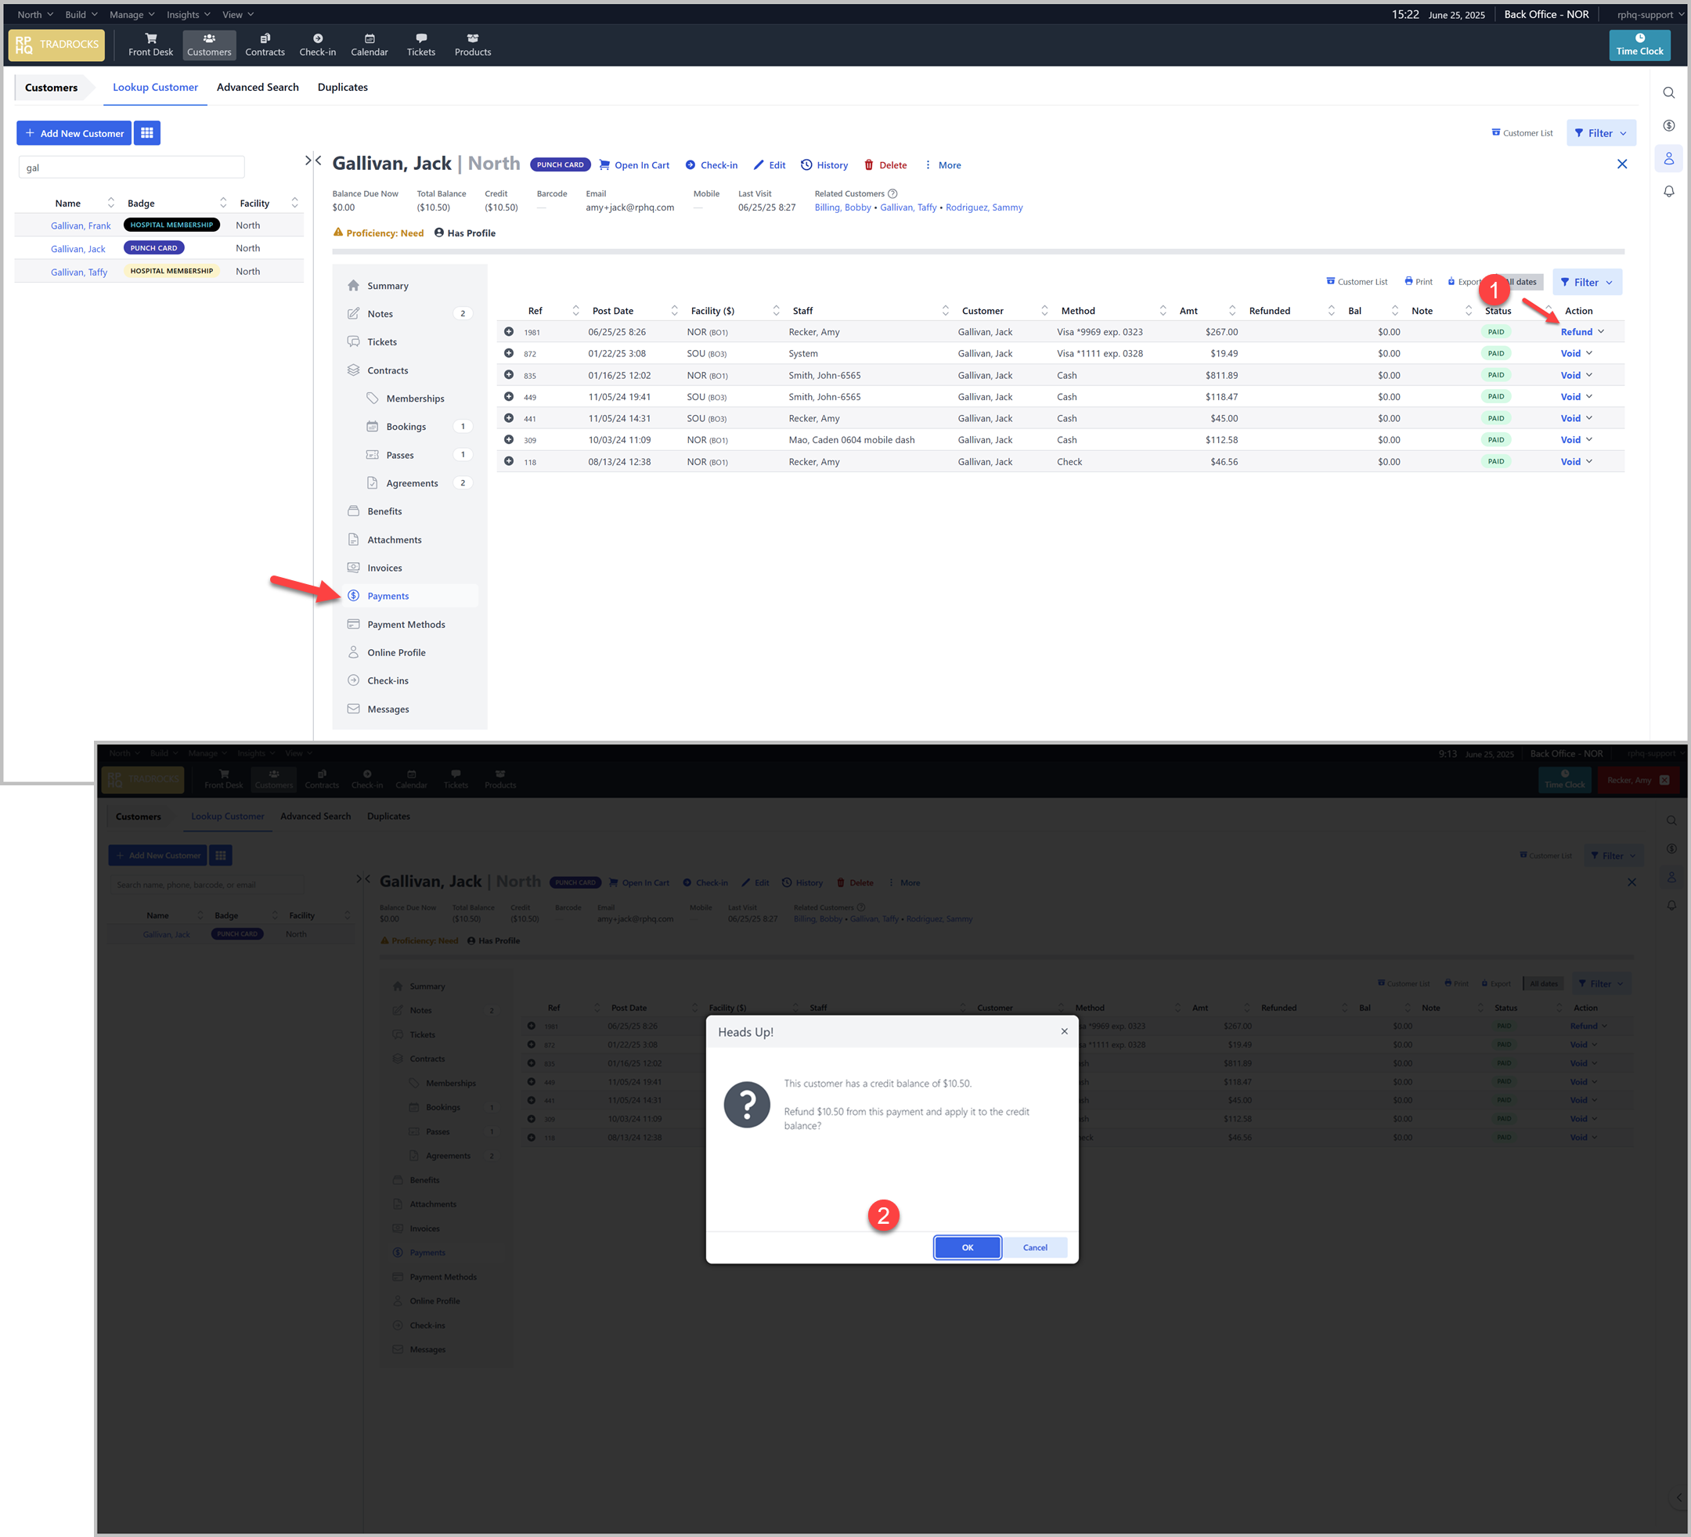
Task: Click the notification bell icon
Action: coord(1668,191)
